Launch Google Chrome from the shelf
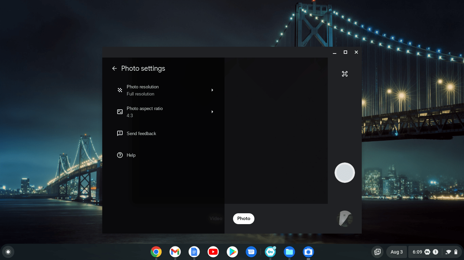 pos(156,252)
